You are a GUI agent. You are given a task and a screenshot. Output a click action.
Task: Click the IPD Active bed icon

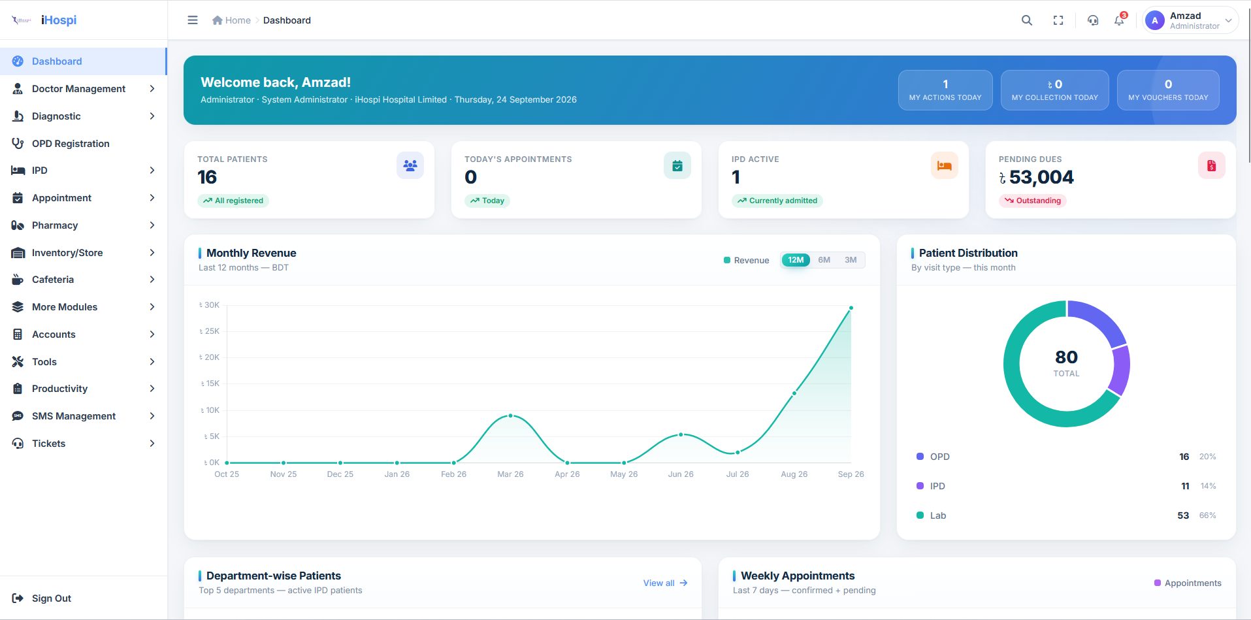pyautogui.click(x=945, y=165)
